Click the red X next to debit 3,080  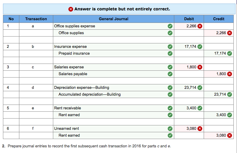(200, 129)
